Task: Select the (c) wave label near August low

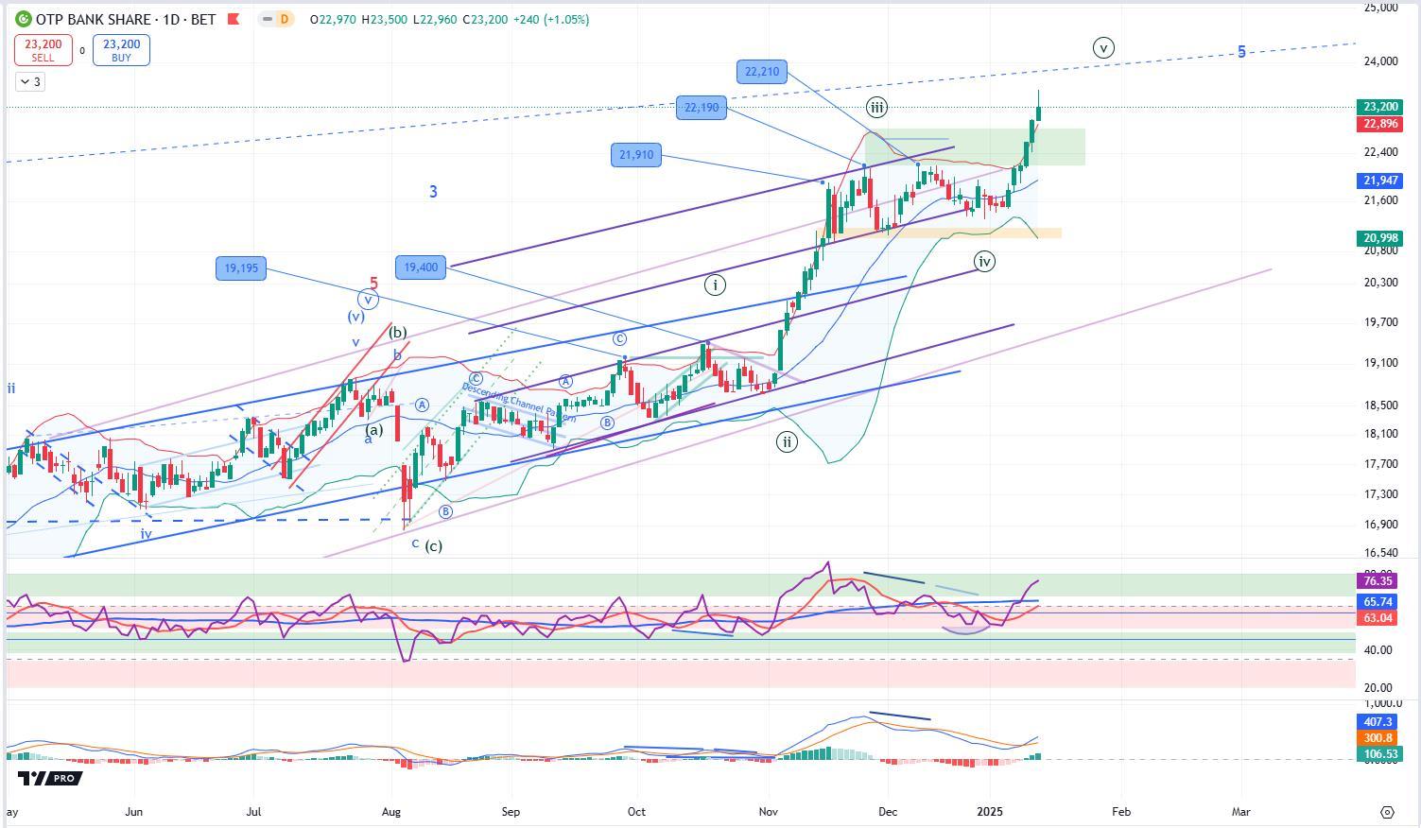Action: pyautogui.click(x=433, y=546)
